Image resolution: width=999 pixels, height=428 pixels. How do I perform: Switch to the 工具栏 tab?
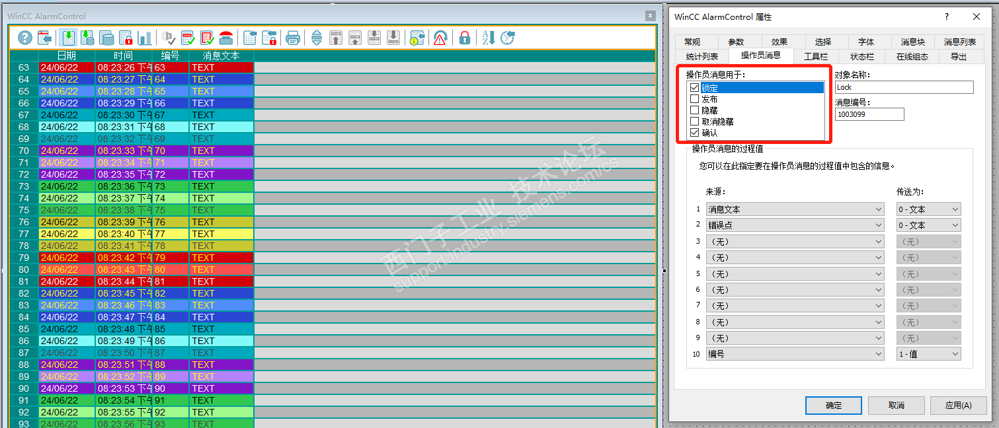click(816, 56)
